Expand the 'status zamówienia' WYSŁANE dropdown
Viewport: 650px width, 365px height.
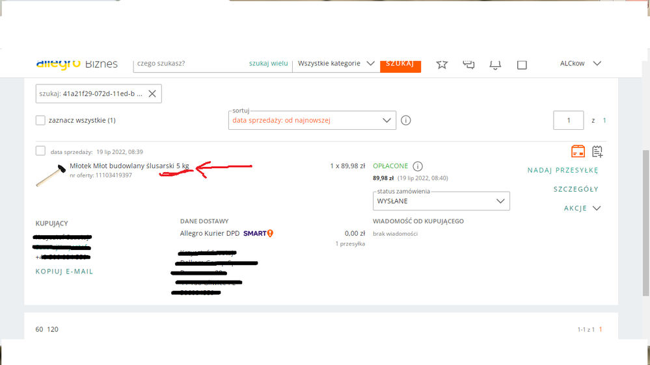pos(442,201)
